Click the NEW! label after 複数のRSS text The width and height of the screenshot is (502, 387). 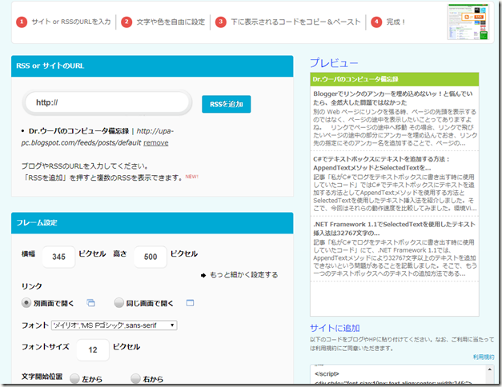tap(192, 177)
